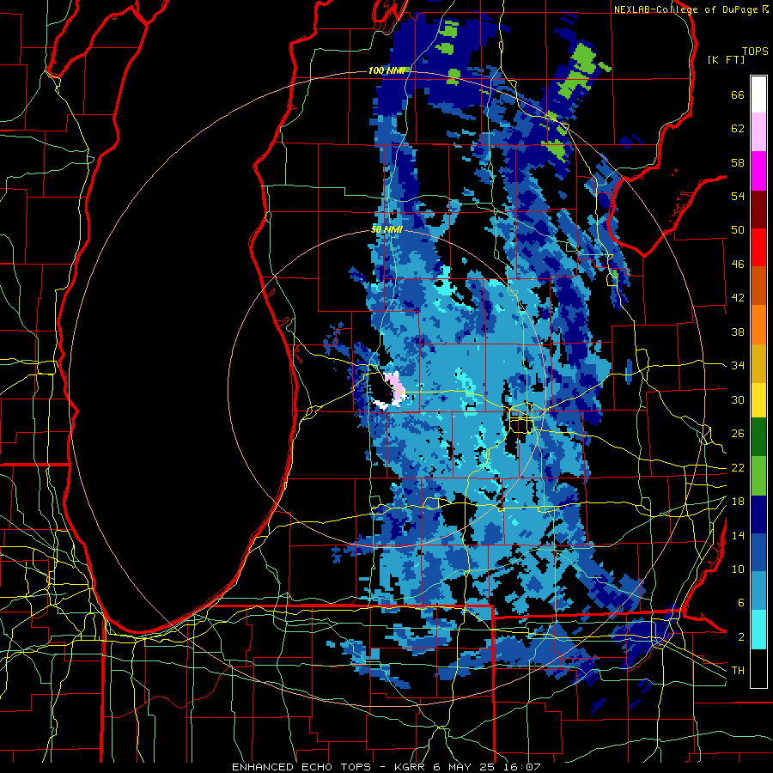Click the legend value 62
773x773 pixels.
coord(738,129)
